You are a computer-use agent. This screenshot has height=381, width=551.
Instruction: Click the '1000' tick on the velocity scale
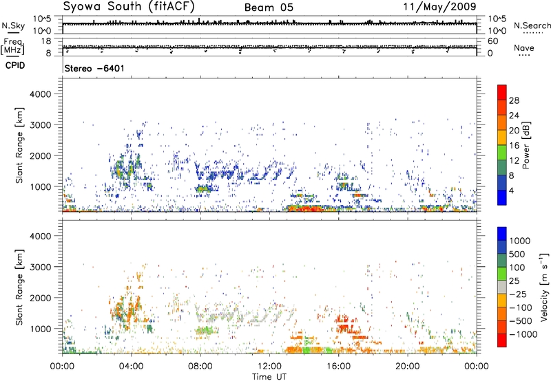pyautogui.click(x=520, y=241)
